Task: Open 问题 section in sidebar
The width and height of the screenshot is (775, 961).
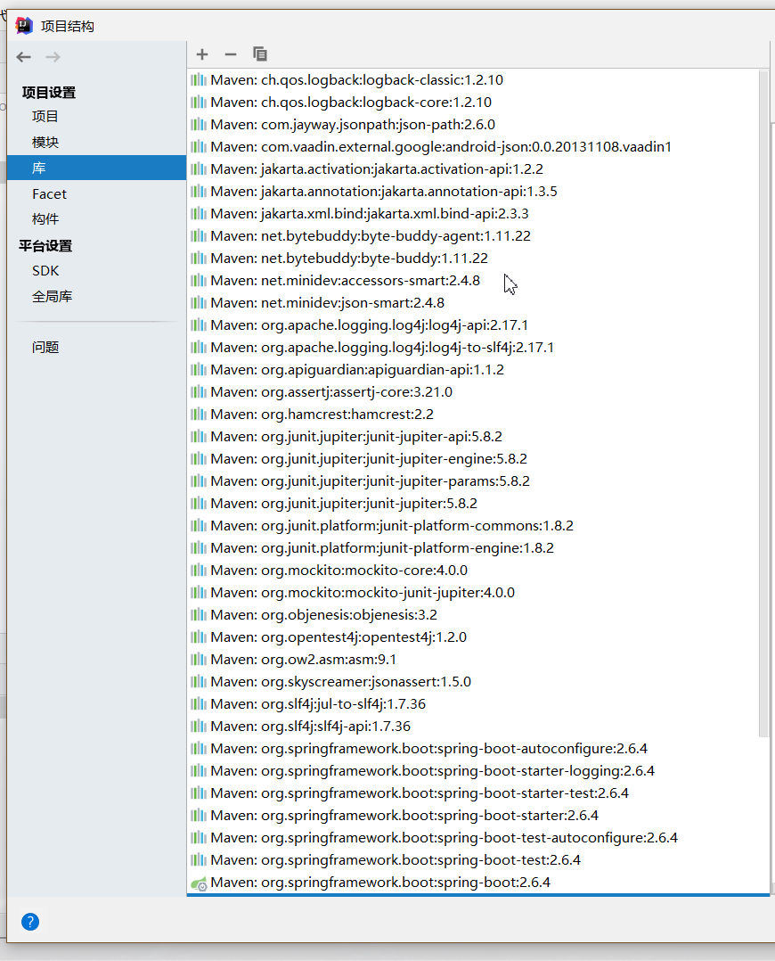Action: click(45, 348)
